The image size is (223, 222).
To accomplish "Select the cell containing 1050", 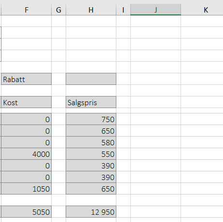I will pos(27,189).
